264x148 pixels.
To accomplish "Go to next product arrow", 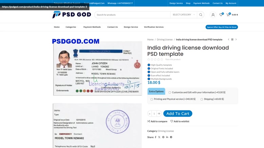I will (x=236, y=40).
